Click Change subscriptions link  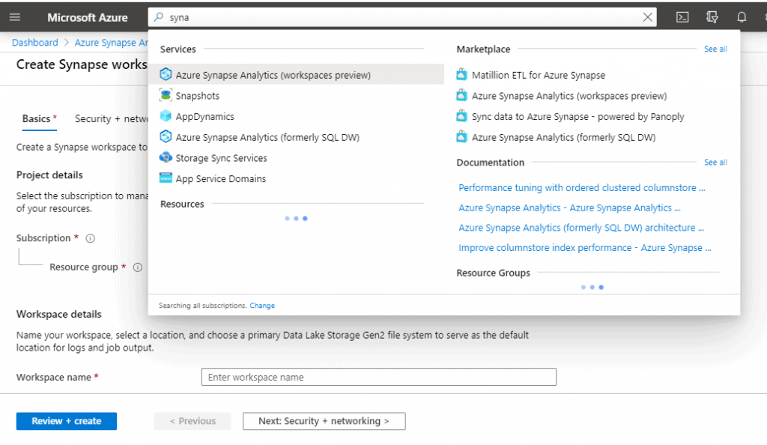[x=262, y=306]
